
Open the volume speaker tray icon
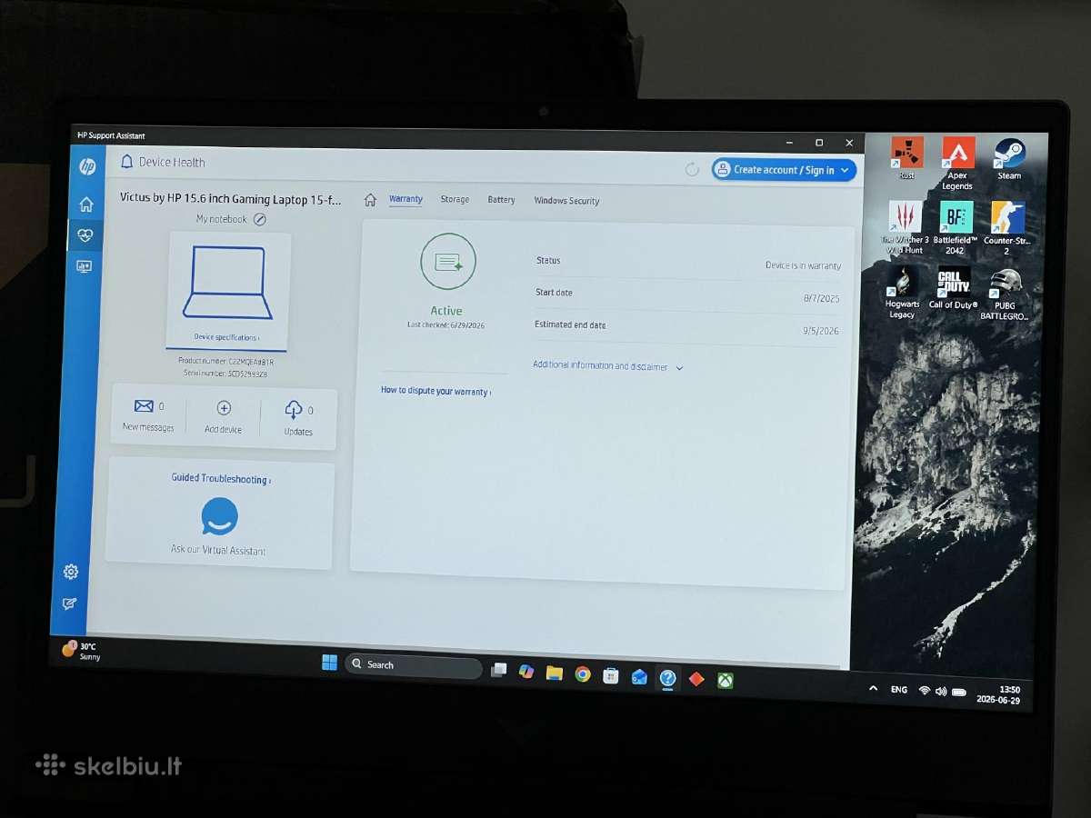941,692
